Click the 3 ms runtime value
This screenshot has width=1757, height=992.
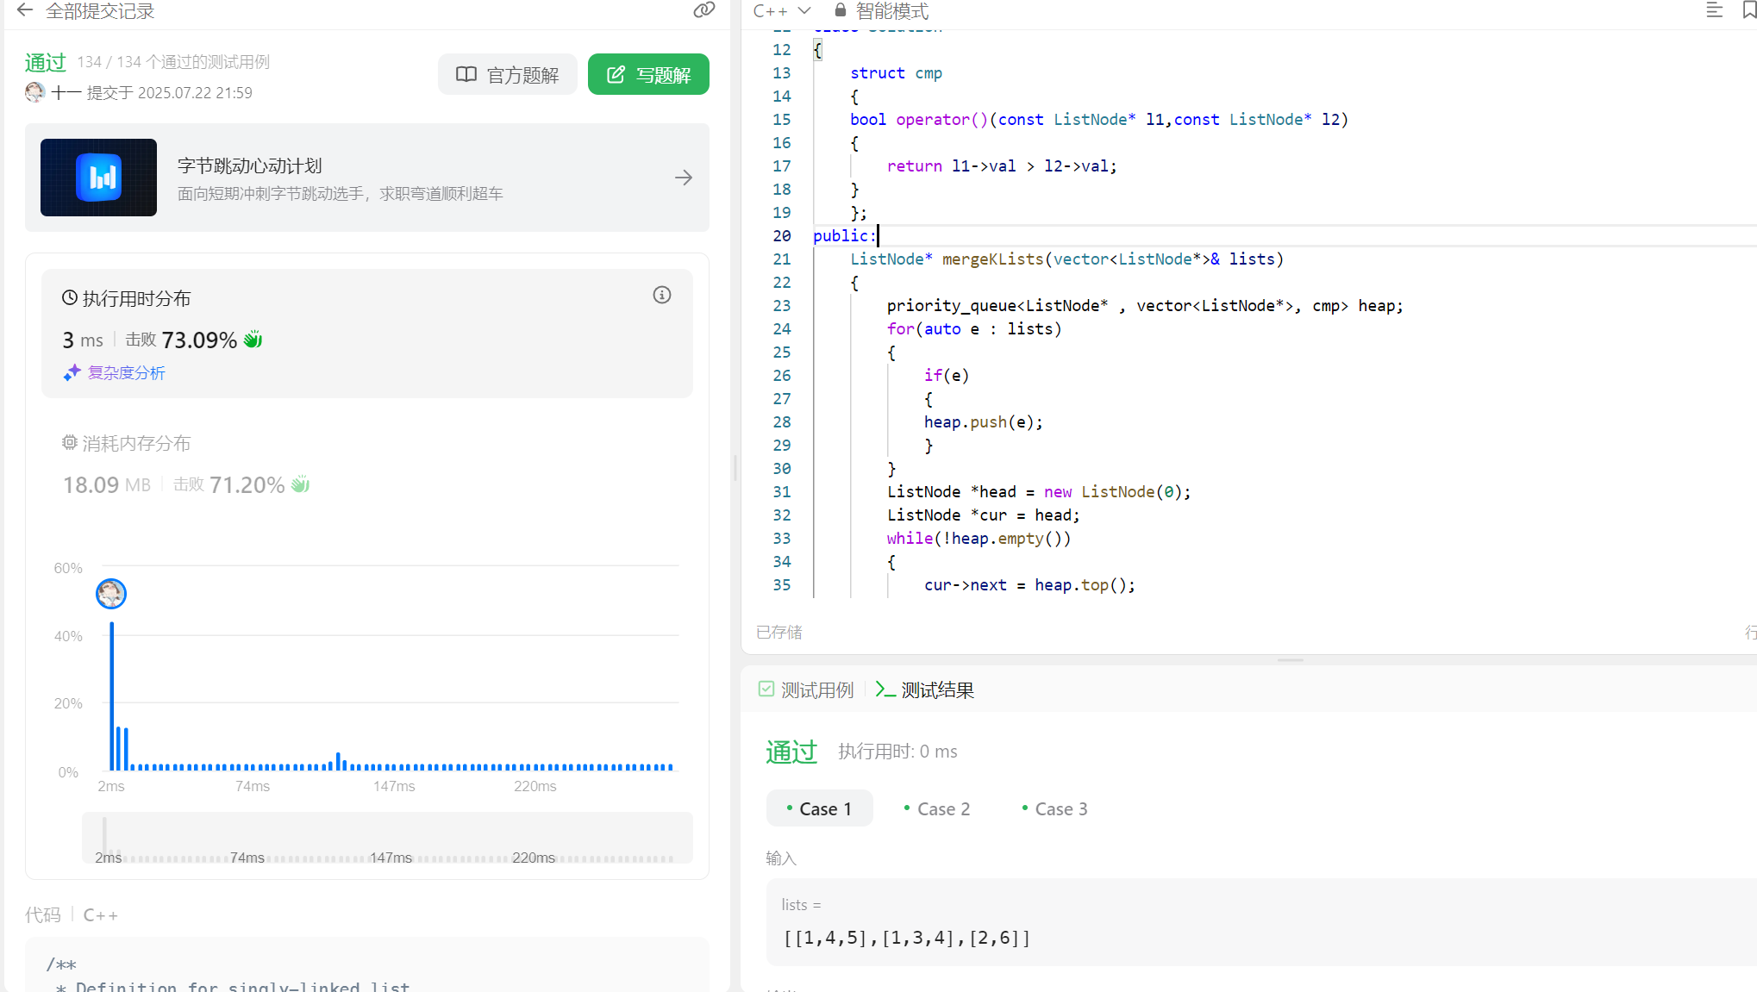coord(83,340)
